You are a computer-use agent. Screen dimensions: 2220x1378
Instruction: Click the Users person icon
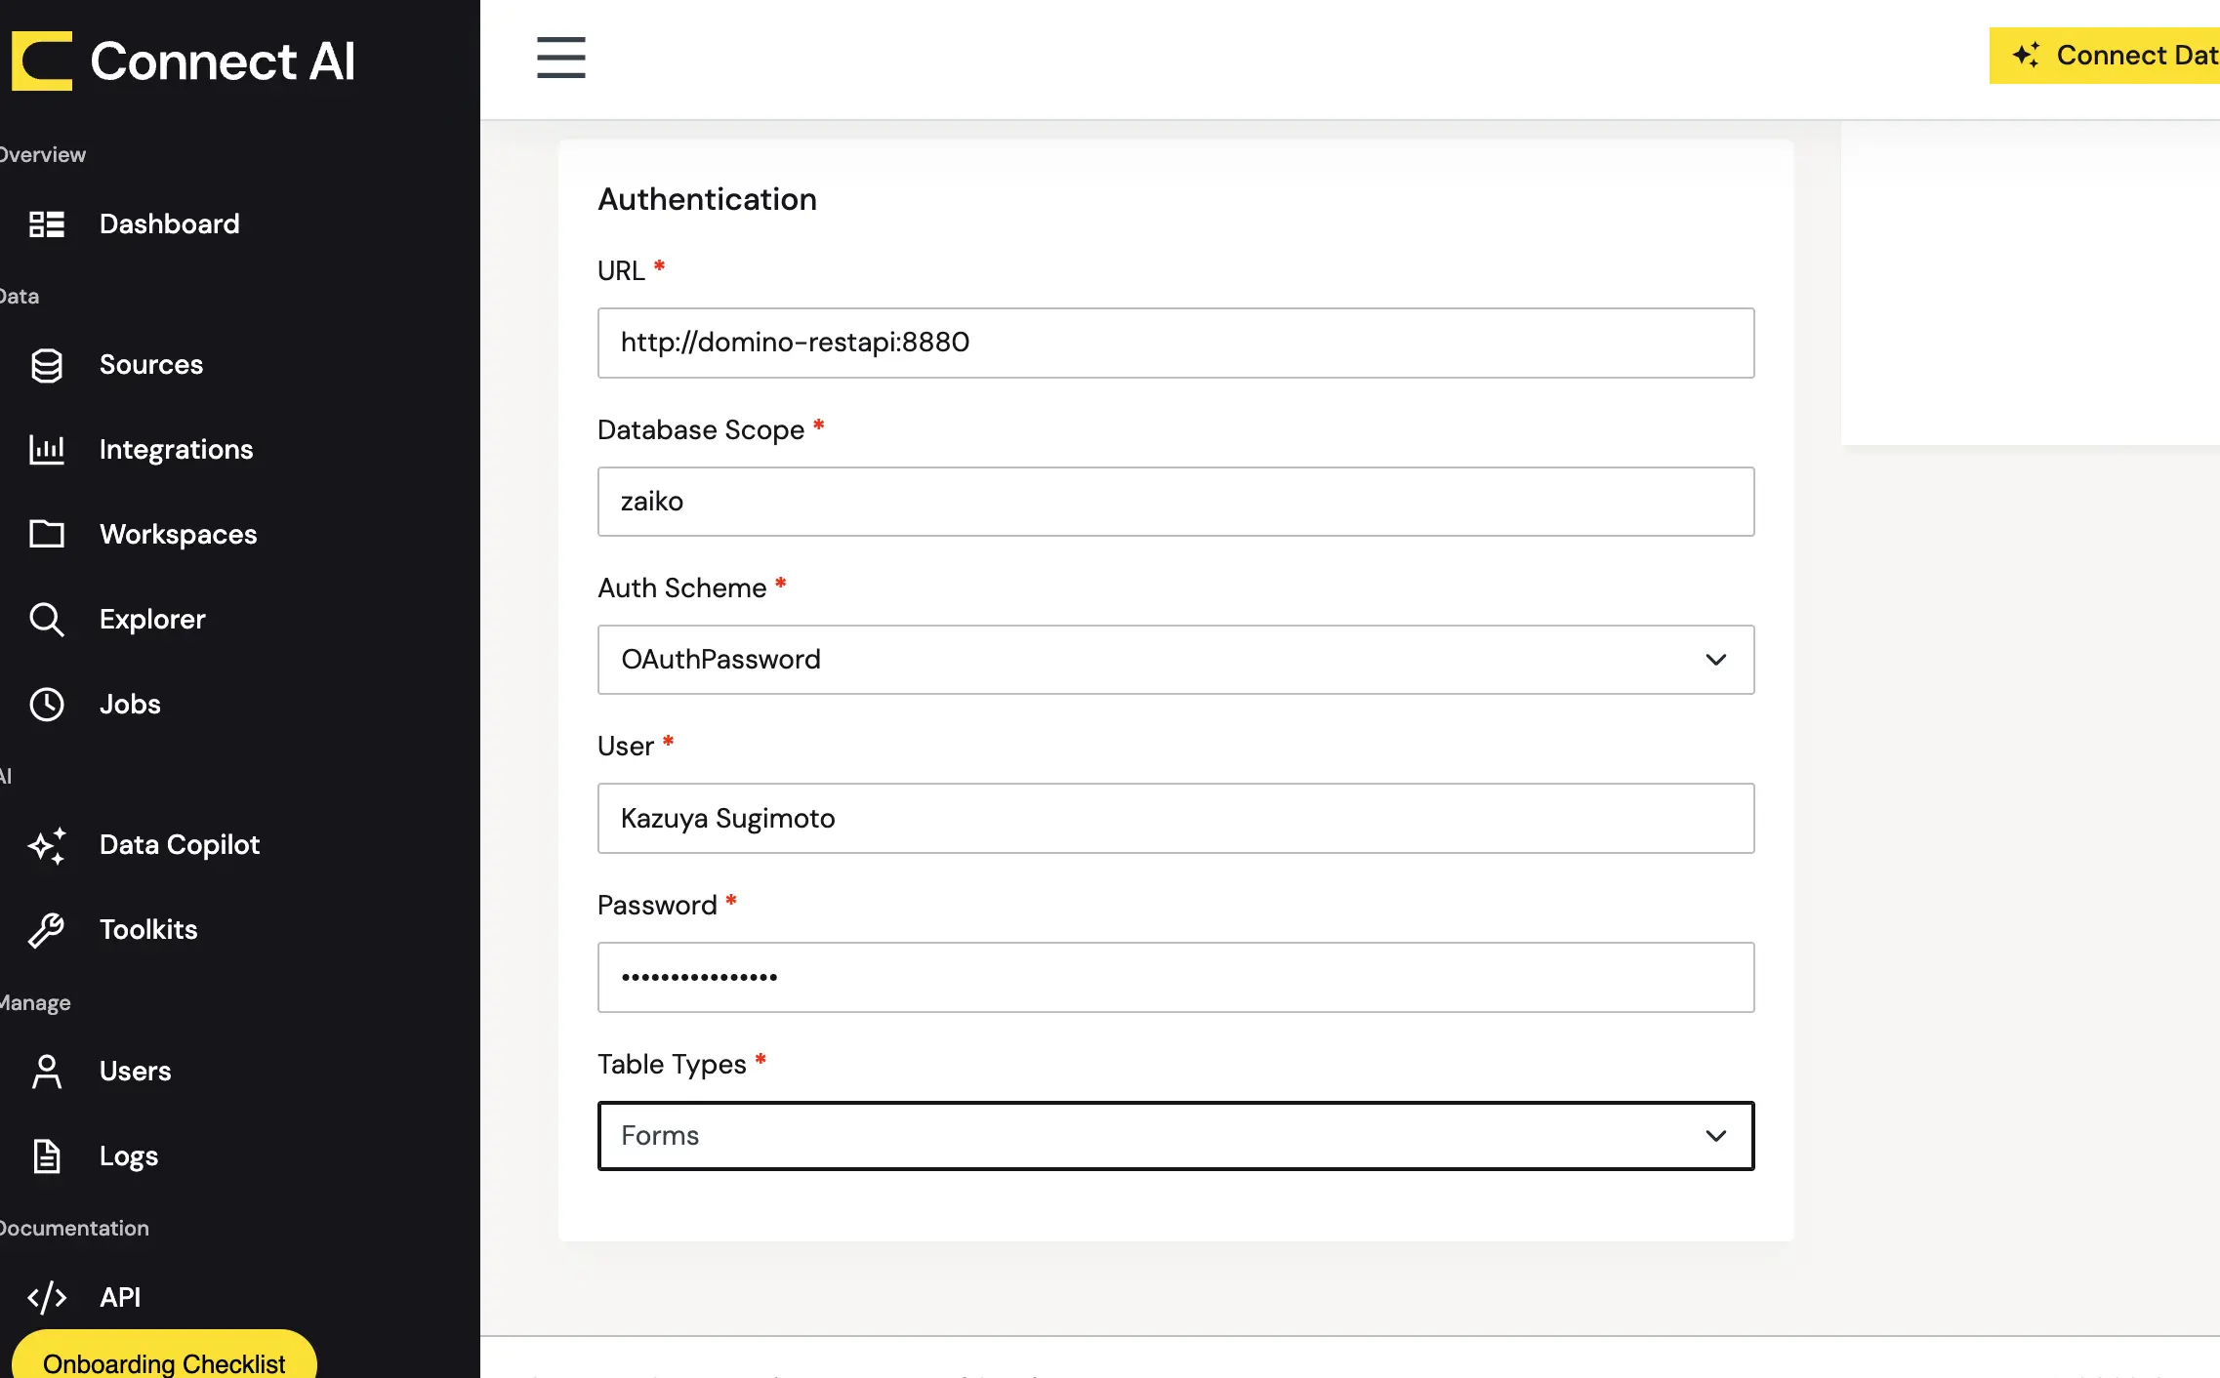pos(47,1072)
